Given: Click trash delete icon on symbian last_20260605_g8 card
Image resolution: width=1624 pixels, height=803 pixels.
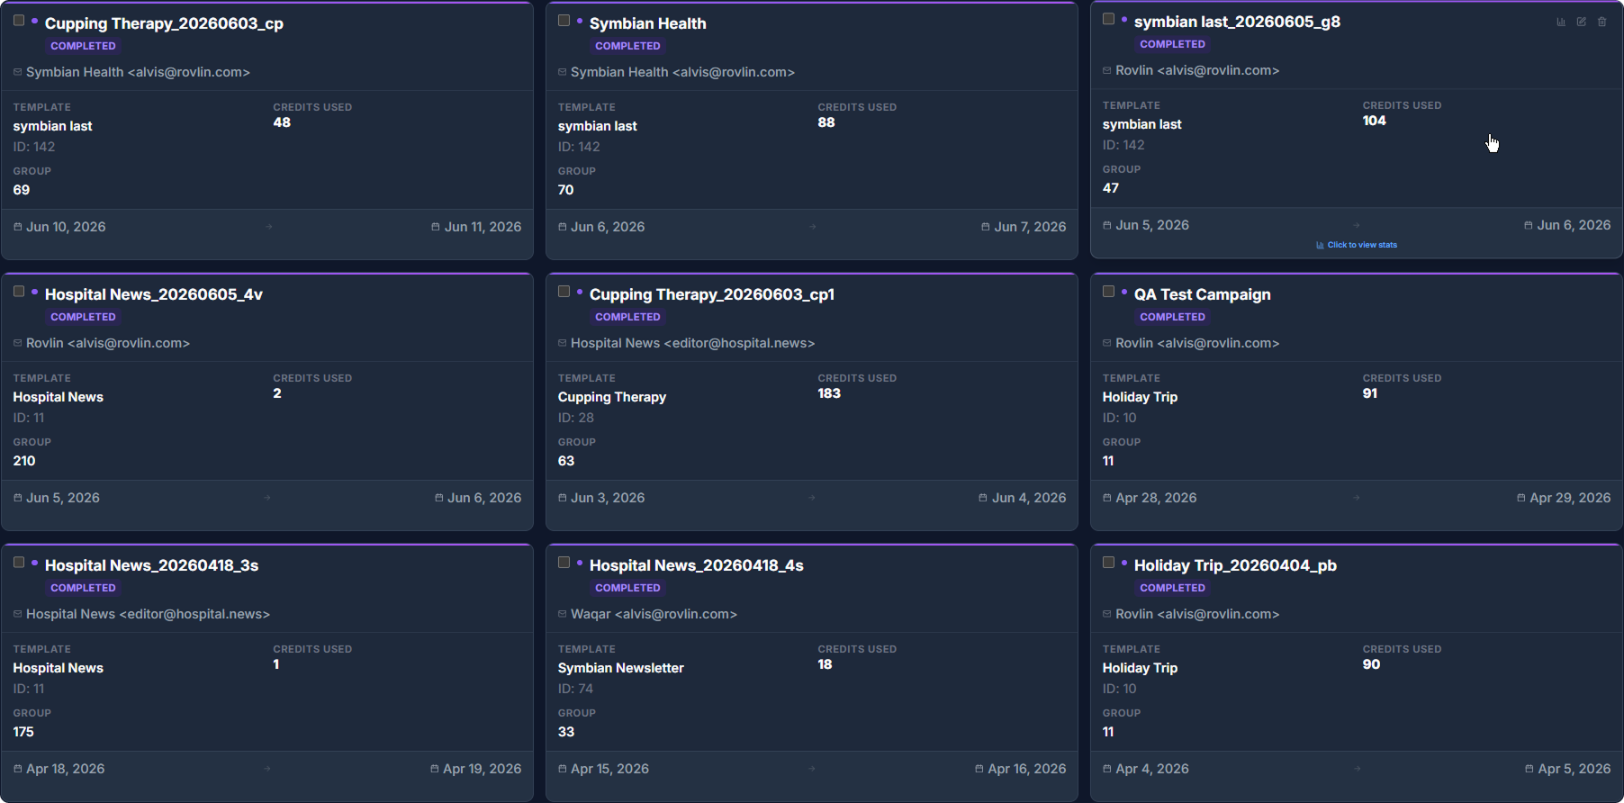Looking at the screenshot, I should (1602, 22).
